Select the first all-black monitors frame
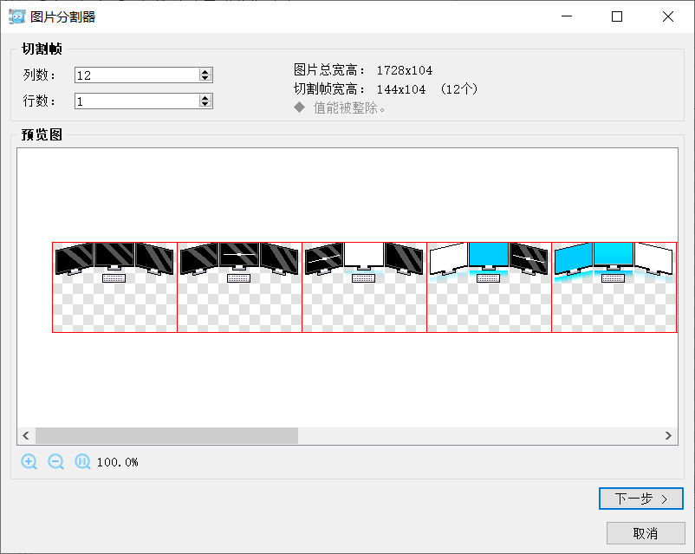Screen dimensions: 695x554 point(114,287)
